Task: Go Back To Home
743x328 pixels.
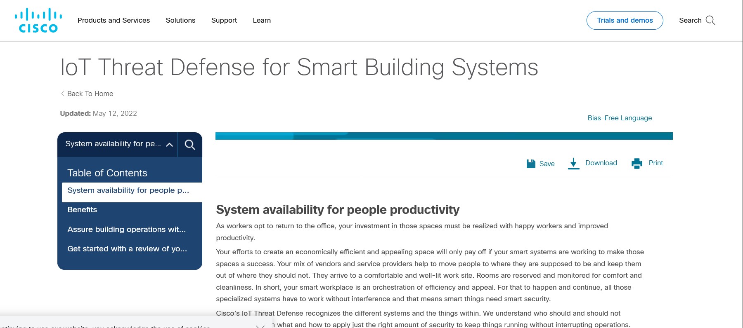Action: (87, 94)
